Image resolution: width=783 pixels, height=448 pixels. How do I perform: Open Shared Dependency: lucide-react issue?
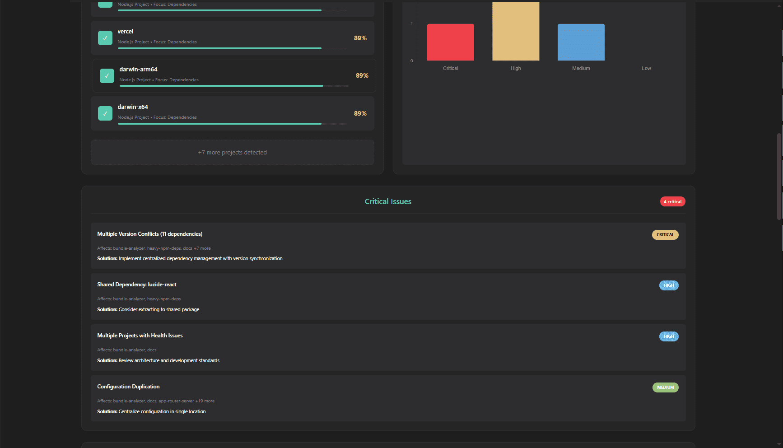tap(137, 285)
